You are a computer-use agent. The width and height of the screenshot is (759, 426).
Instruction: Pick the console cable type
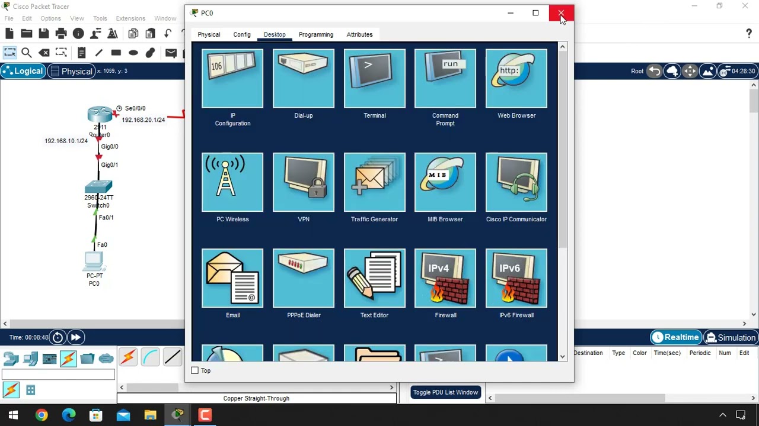151,357
